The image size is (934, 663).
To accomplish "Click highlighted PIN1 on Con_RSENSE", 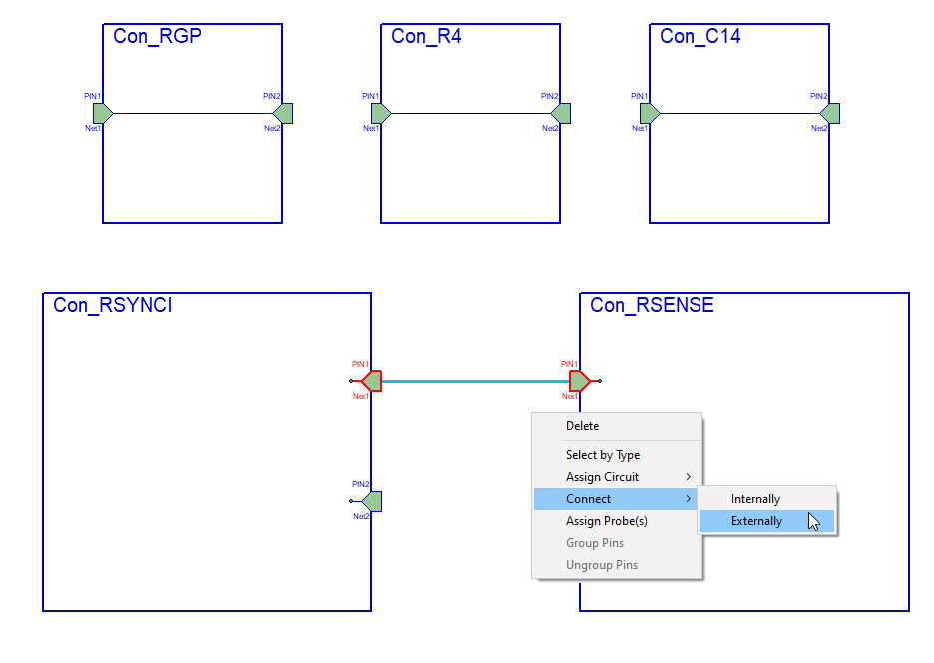I will click(x=580, y=381).
